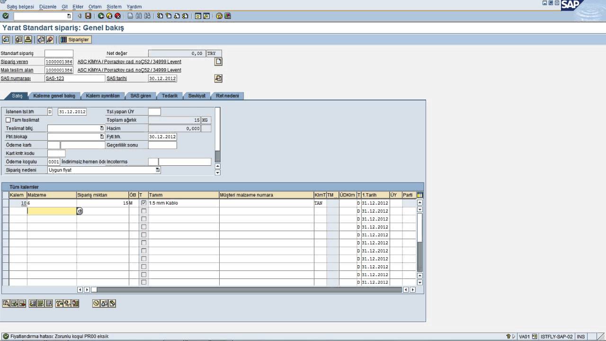Click the Malı teslim alan label link
The height and width of the screenshot is (341, 606).
[x=17, y=70]
